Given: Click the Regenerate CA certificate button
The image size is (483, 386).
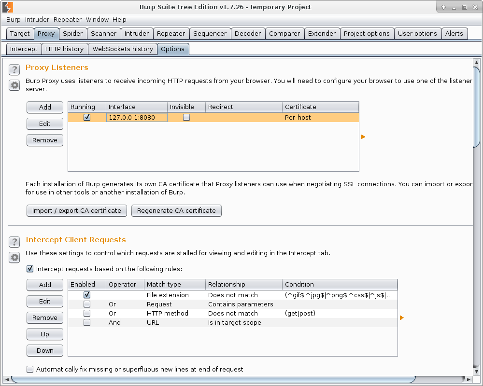Looking at the screenshot, I should pos(176,210).
